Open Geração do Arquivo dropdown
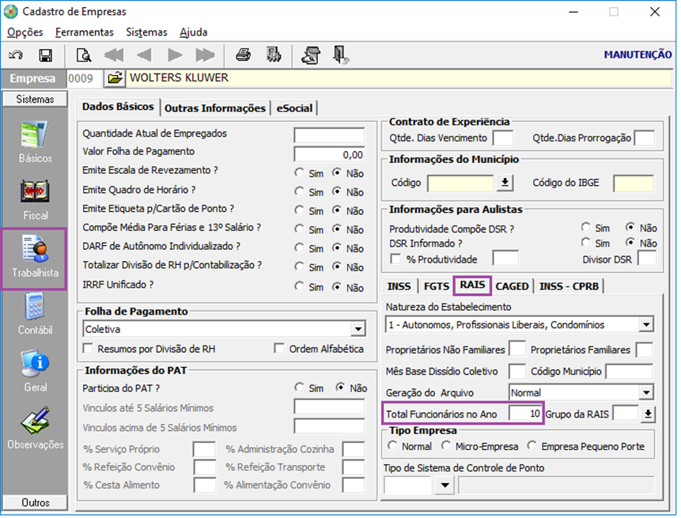 (x=646, y=392)
